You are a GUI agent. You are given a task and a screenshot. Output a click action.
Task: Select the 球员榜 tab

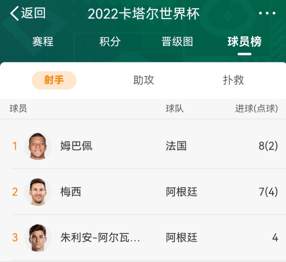tap(244, 42)
